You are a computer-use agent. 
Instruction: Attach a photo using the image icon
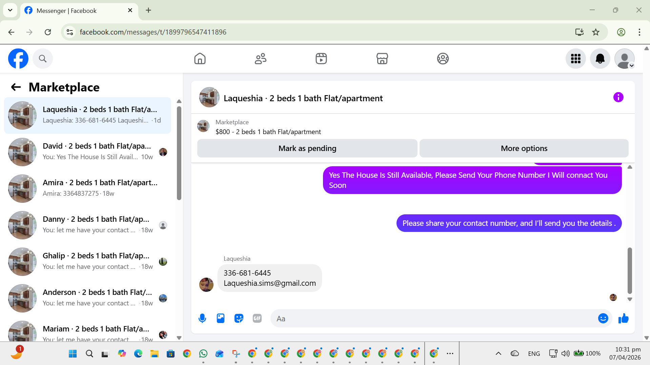point(221,318)
